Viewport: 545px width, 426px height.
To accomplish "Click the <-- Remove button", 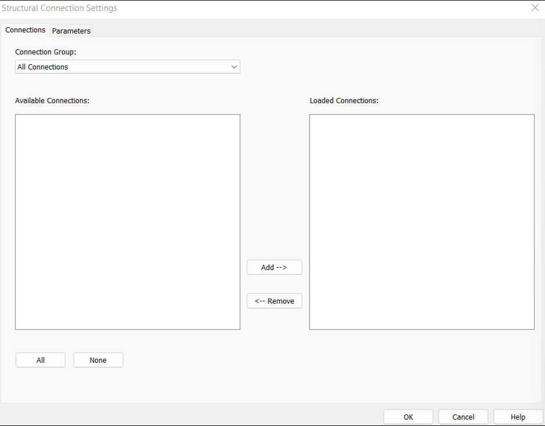I will click(x=274, y=301).
